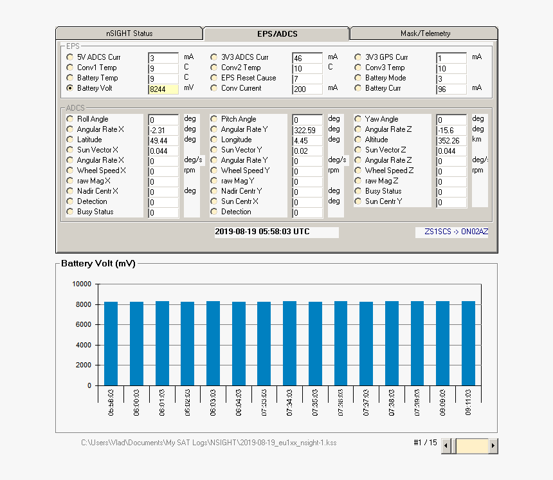The width and height of the screenshot is (553, 480).
Task: Select the Wheel Speed X parameter
Action: [70, 171]
